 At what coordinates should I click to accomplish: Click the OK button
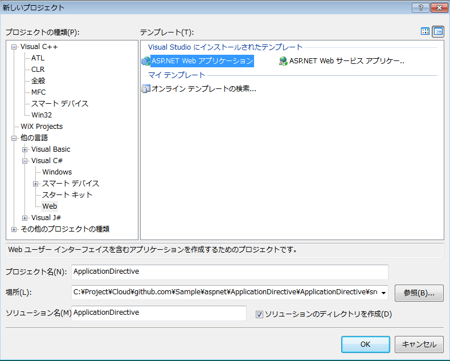pyautogui.click(x=365, y=344)
